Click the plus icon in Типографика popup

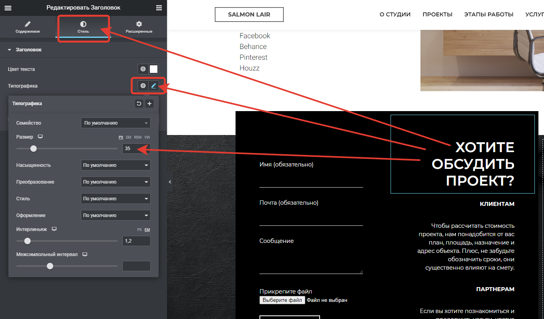pos(149,104)
